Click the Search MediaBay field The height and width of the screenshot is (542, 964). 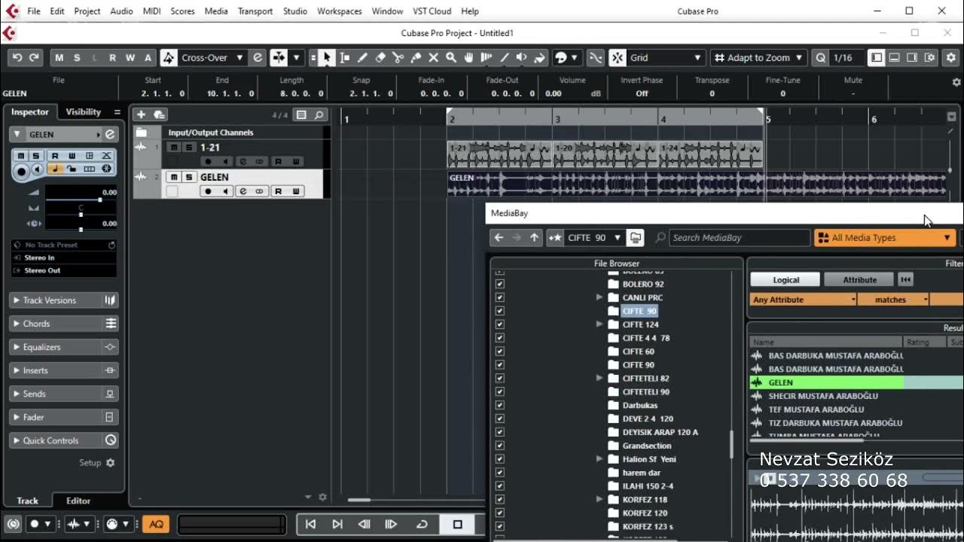pyautogui.click(x=739, y=237)
